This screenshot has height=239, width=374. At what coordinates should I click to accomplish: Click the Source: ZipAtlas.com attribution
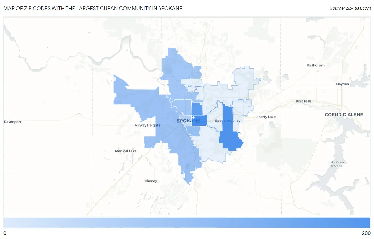[x=350, y=8]
